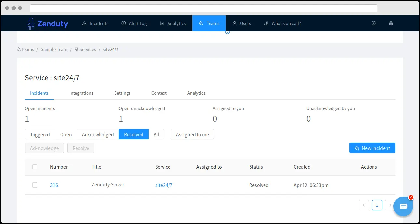Tick the select-all checkbox in table header
Viewport: 420px width, 224px height.
click(x=35, y=167)
